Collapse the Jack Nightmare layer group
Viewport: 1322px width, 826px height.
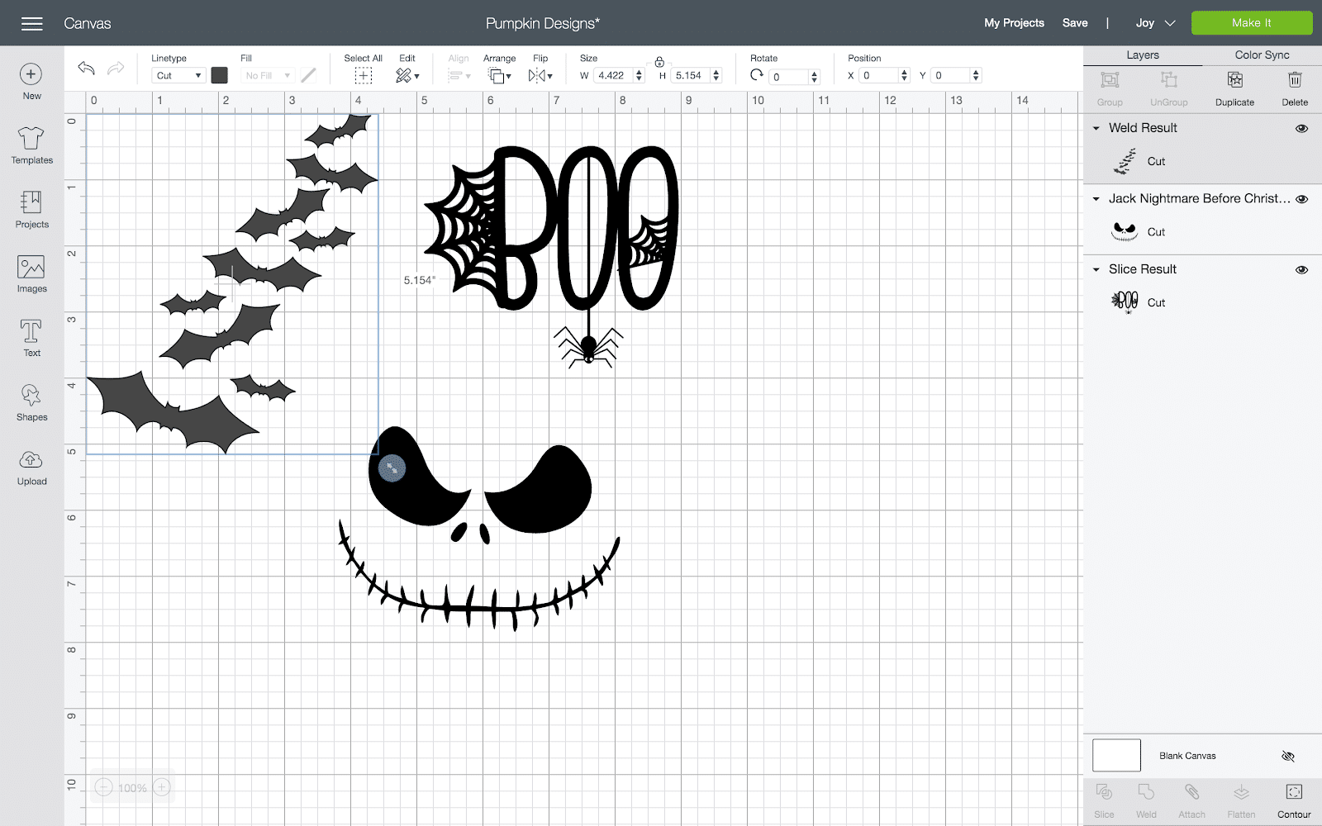[x=1096, y=199]
